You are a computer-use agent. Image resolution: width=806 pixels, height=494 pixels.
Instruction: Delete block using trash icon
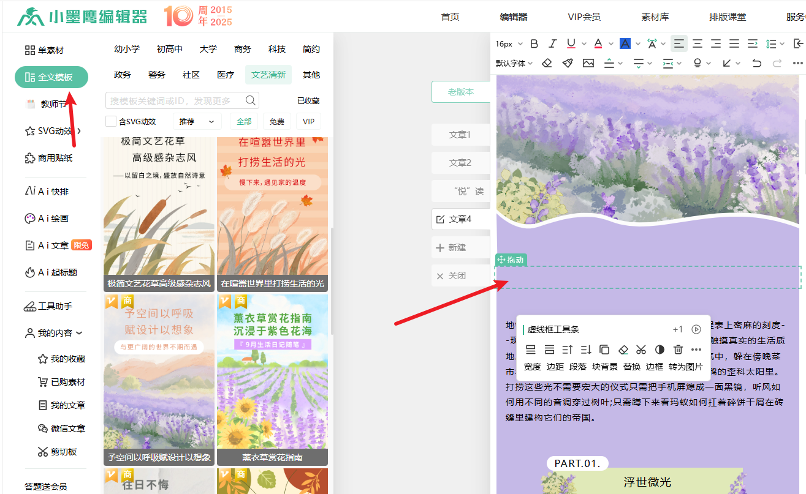point(678,350)
